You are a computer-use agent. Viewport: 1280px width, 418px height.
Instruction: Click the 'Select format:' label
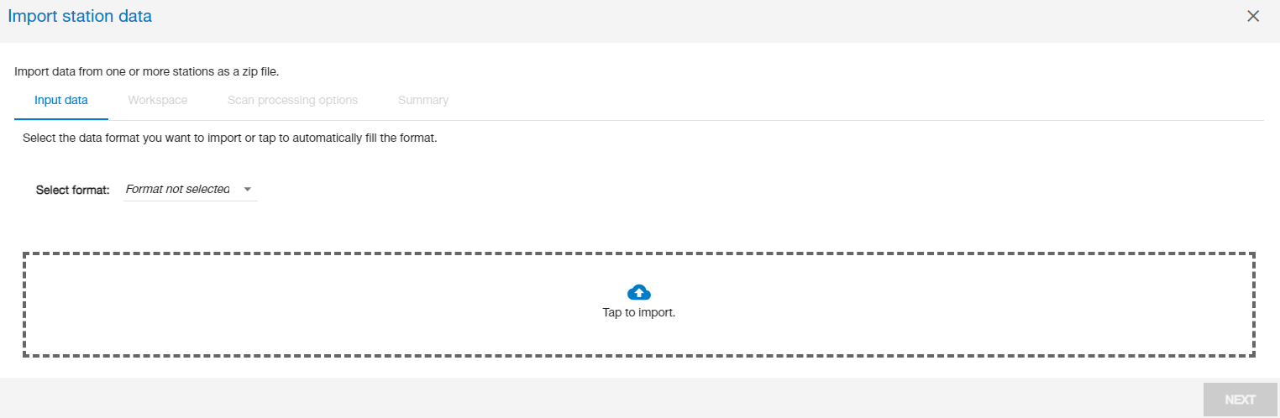[73, 190]
